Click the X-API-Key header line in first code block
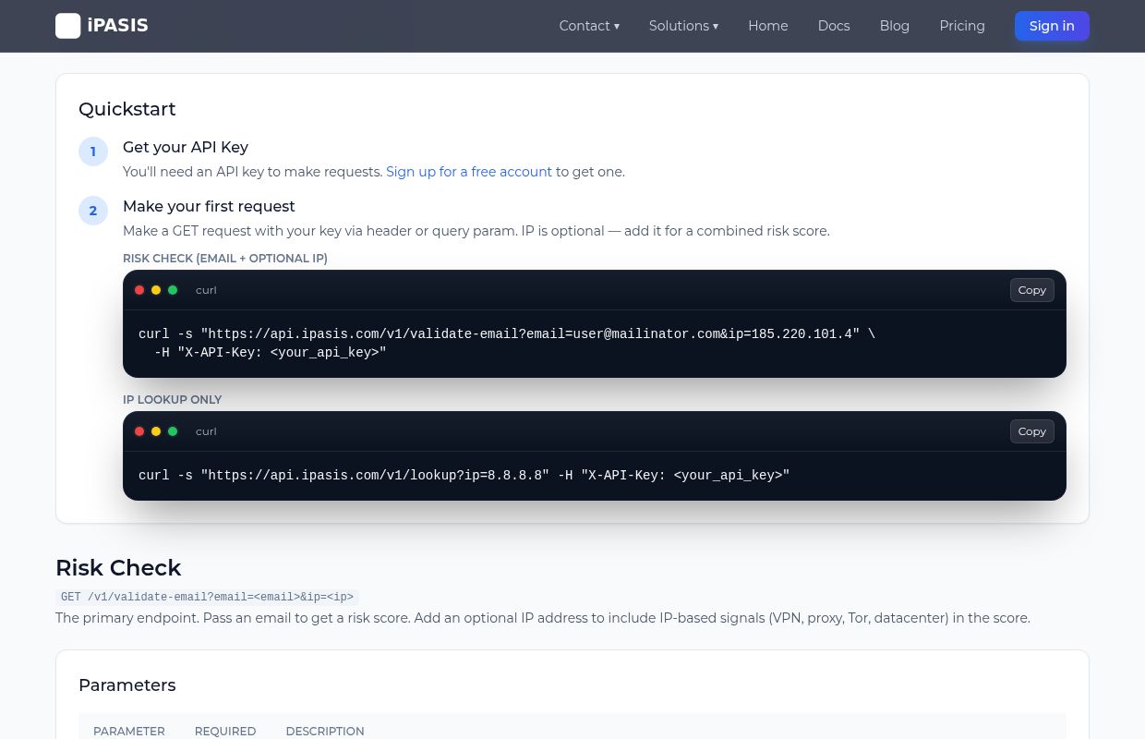1145x739 pixels. pos(271,353)
